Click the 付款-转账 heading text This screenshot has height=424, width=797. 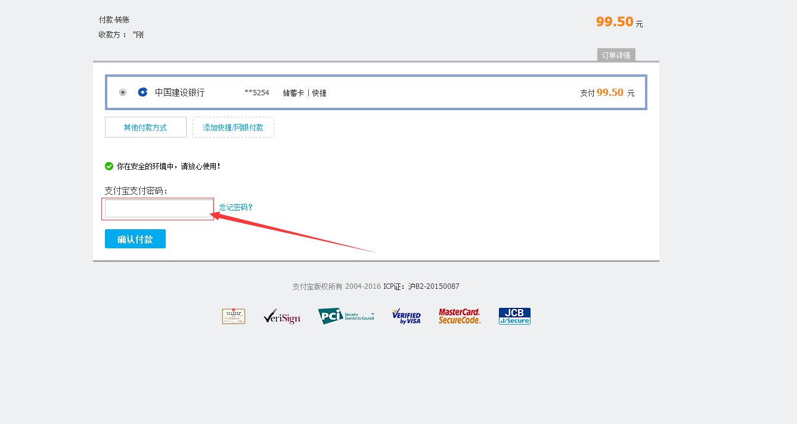[x=114, y=20]
